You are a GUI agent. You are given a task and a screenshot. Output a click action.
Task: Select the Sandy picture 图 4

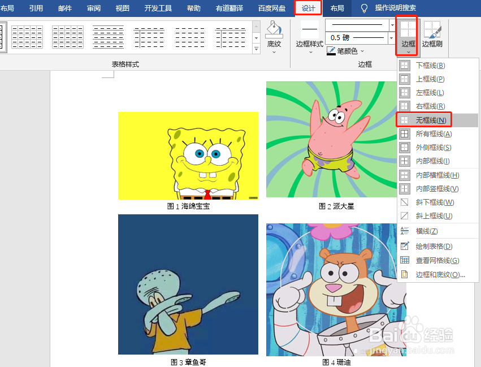click(336, 290)
